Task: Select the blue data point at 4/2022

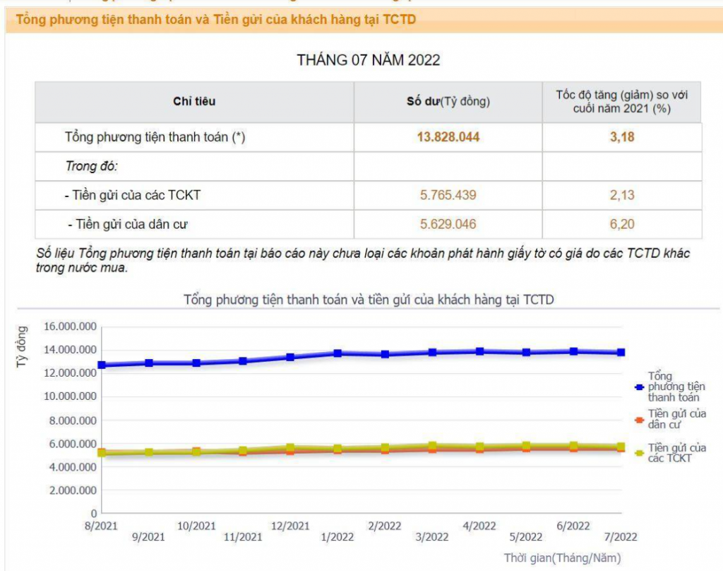Action: [x=479, y=351]
